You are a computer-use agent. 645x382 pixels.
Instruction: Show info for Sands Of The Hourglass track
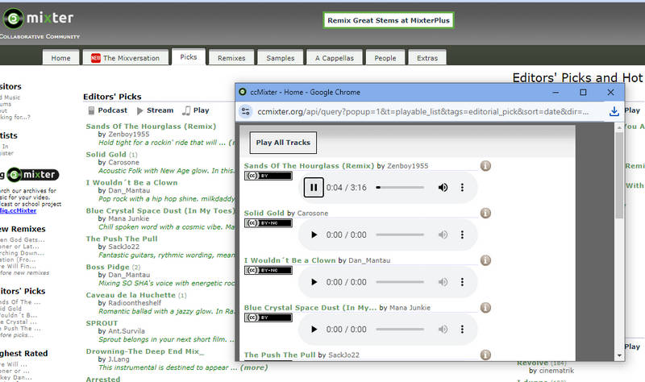pyautogui.click(x=486, y=166)
